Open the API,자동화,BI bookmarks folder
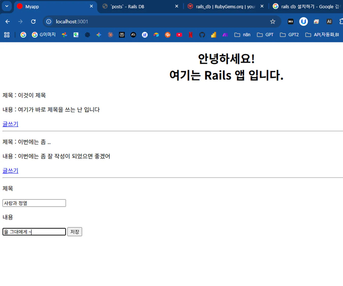 [322, 35]
